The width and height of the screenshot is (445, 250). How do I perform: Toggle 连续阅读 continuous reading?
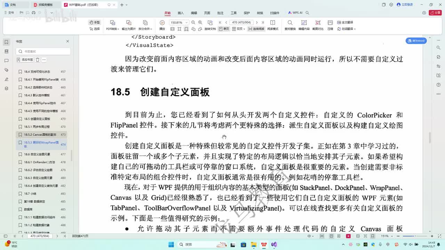pyautogui.click(x=256, y=29)
